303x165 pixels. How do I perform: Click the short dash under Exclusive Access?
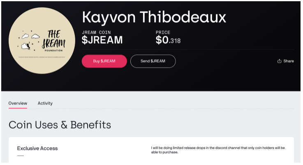tap(21, 156)
